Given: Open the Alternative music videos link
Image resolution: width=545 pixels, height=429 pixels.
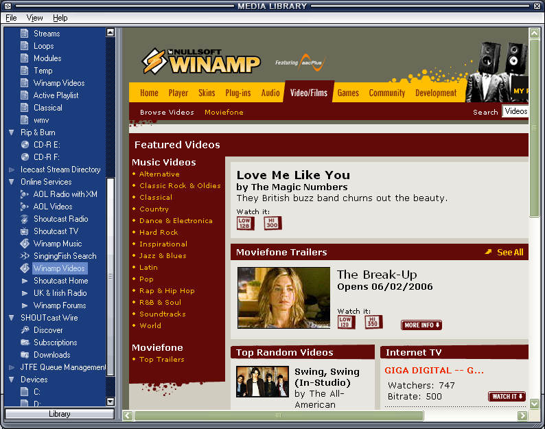Looking at the screenshot, I should click(x=159, y=174).
